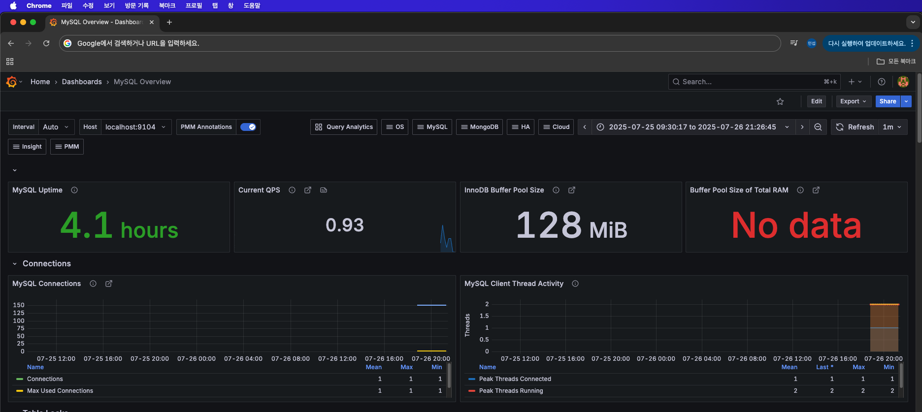This screenshot has width=922, height=412.
Task: Open Share options arrow
Action: (906, 101)
